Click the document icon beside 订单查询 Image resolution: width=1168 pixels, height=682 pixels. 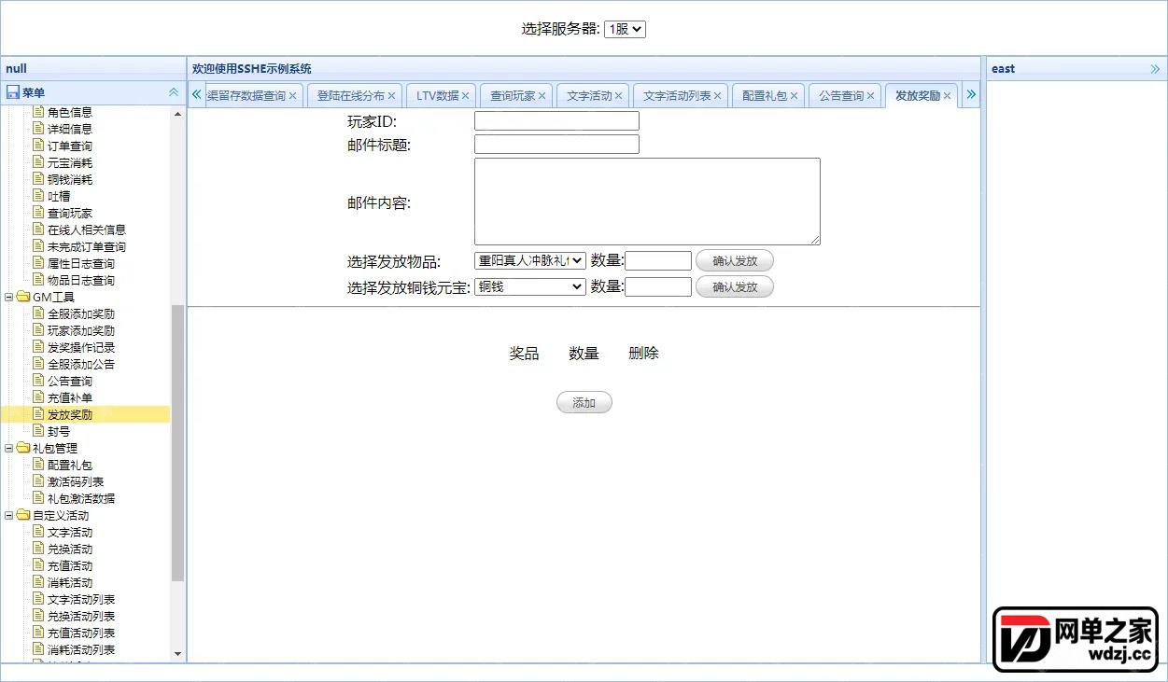[38, 146]
